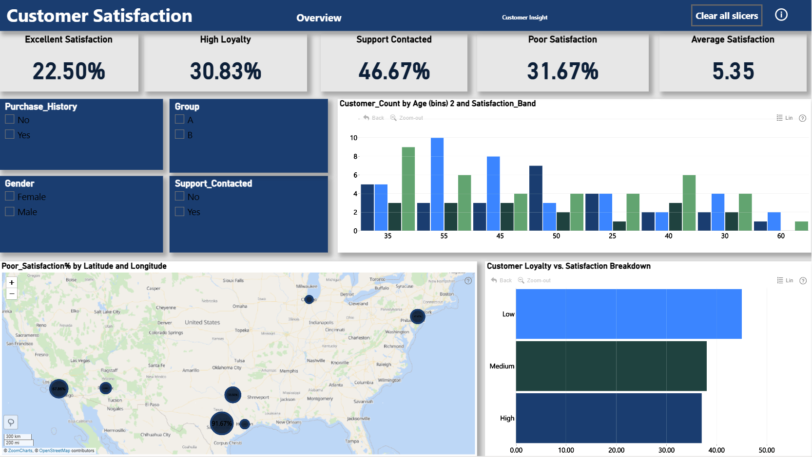Check Yes under Support_Contacted
This screenshot has width=812, height=457.
pos(179,211)
